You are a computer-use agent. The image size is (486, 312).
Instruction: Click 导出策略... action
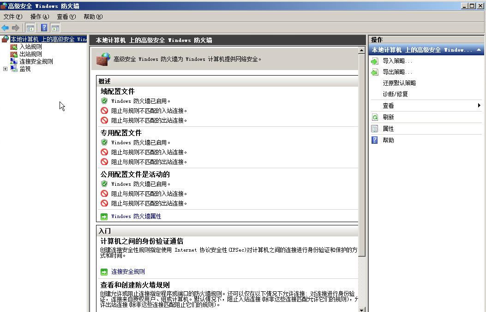pyautogui.click(x=397, y=72)
